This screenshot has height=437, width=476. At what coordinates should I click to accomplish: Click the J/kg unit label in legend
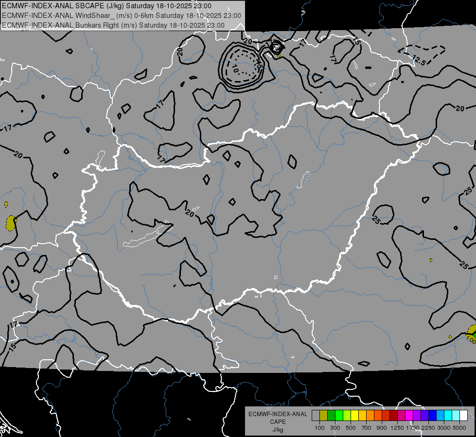pyautogui.click(x=278, y=430)
